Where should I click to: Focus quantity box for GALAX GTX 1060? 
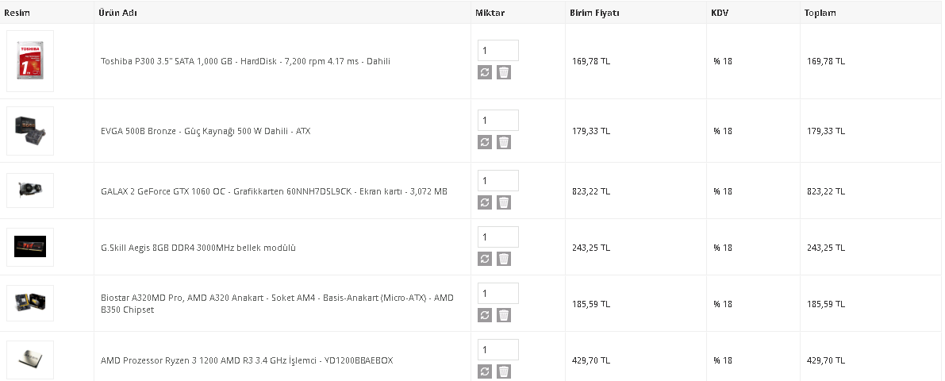point(497,180)
